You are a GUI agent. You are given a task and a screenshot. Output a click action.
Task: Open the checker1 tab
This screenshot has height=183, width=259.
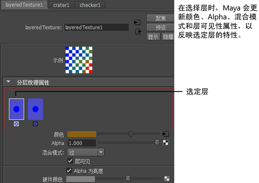click(x=90, y=5)
